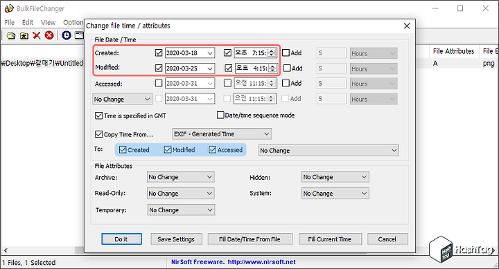This screenshot has height=269, width=499.
Task: Maximize the BulkFileChanger window
Action: point(460,8)
